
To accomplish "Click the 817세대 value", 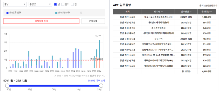I will tap(207, 55).
